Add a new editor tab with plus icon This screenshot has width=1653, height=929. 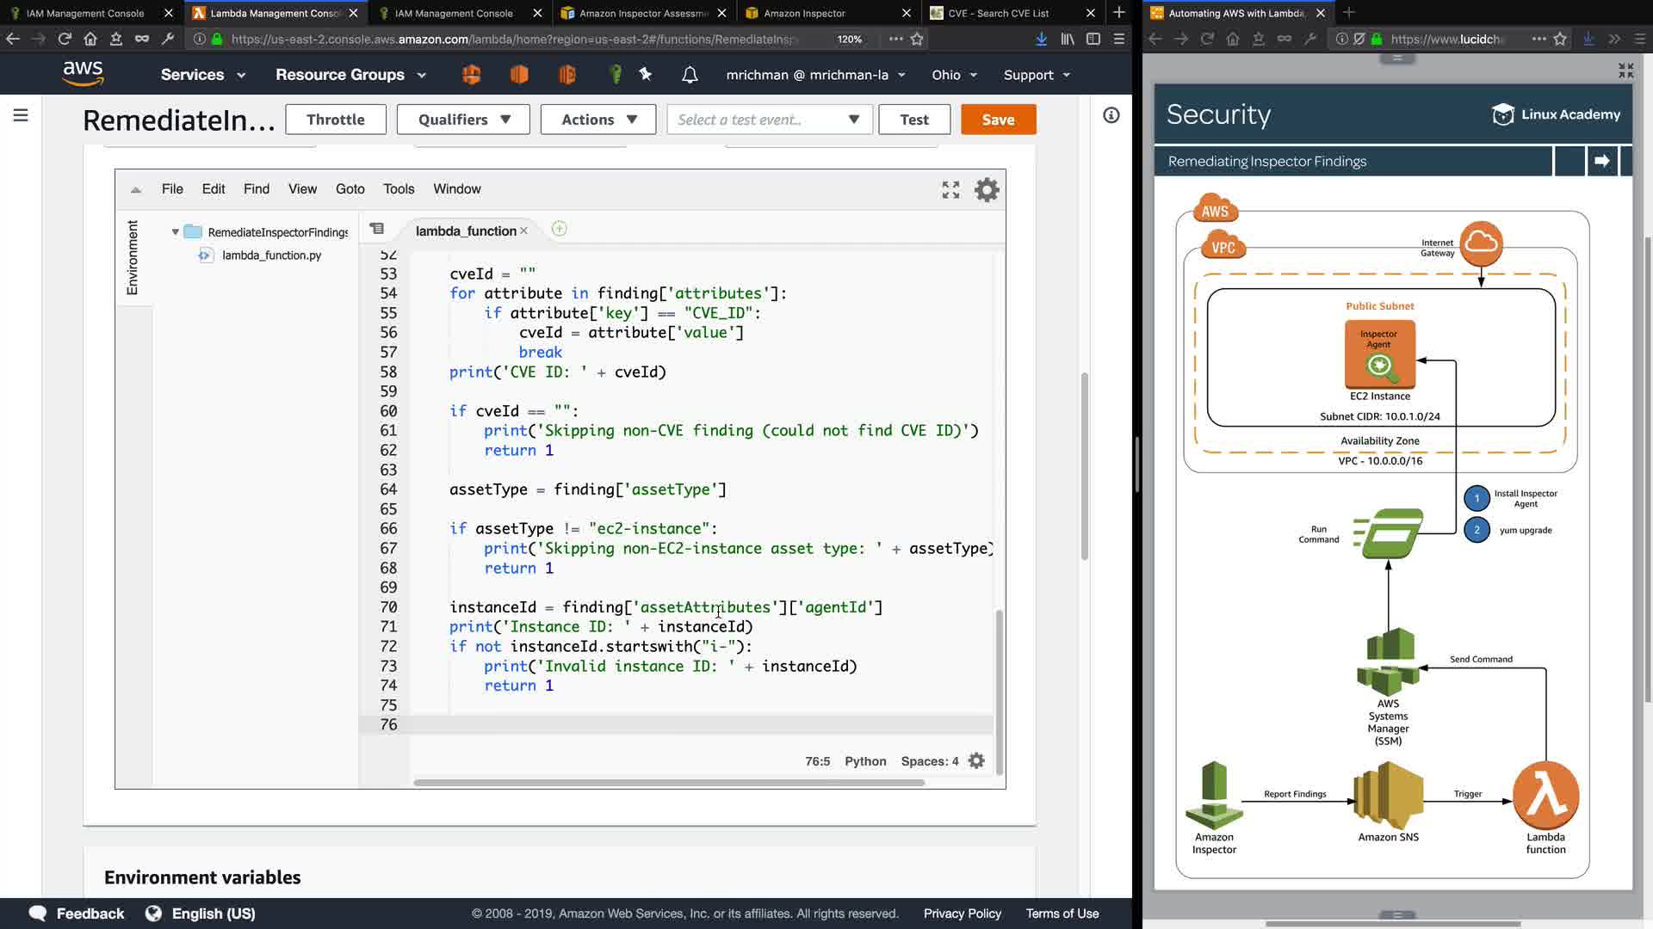pos(559,229)
